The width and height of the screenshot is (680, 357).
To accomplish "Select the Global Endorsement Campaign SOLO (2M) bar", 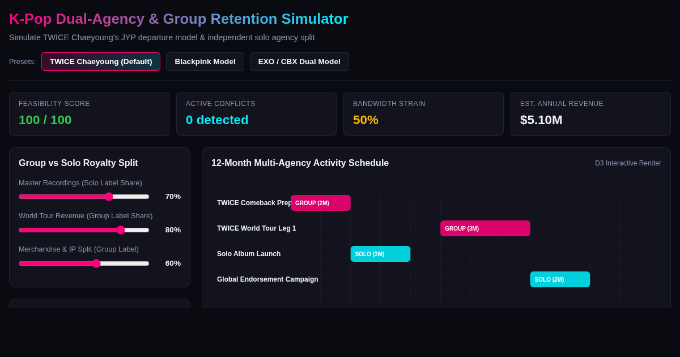I will [560, 279].
